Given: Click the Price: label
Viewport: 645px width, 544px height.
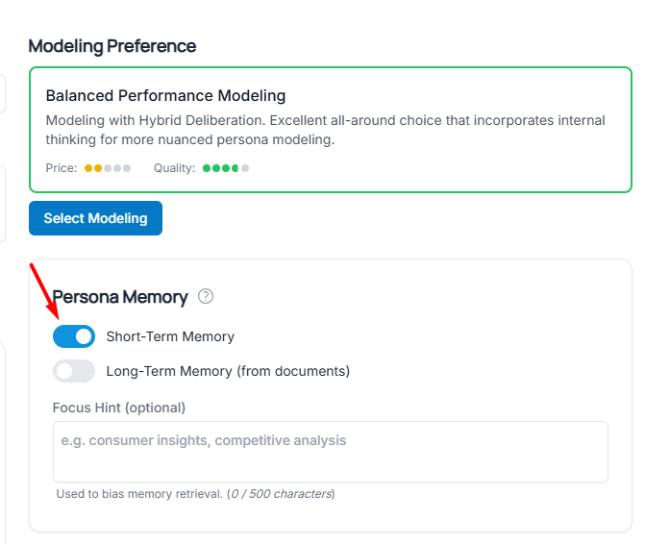Looking at the screenshot, I should click(62, 168).
